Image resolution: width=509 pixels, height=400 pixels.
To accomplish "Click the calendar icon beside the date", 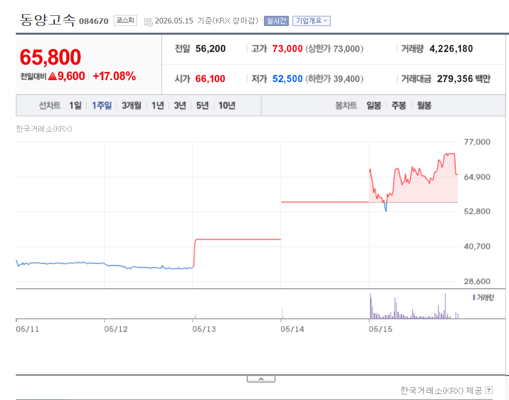I will point(148,22).
